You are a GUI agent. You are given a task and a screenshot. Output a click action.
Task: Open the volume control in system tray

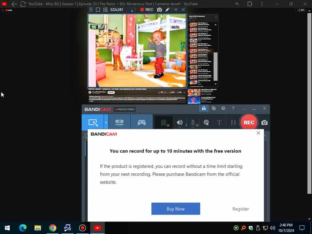[273, 228]
